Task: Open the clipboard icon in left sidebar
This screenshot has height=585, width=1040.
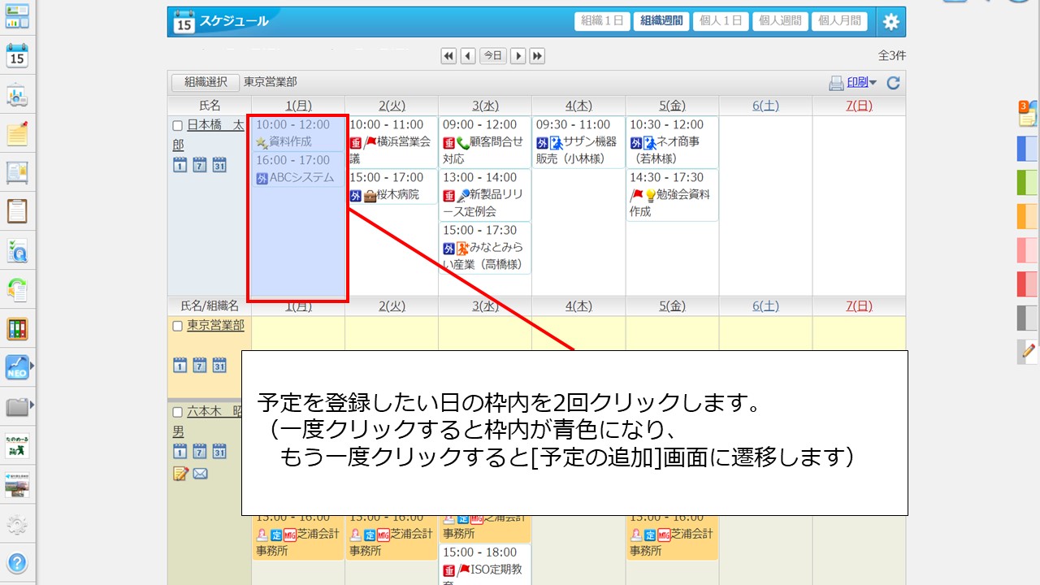Action: [17, 210]
